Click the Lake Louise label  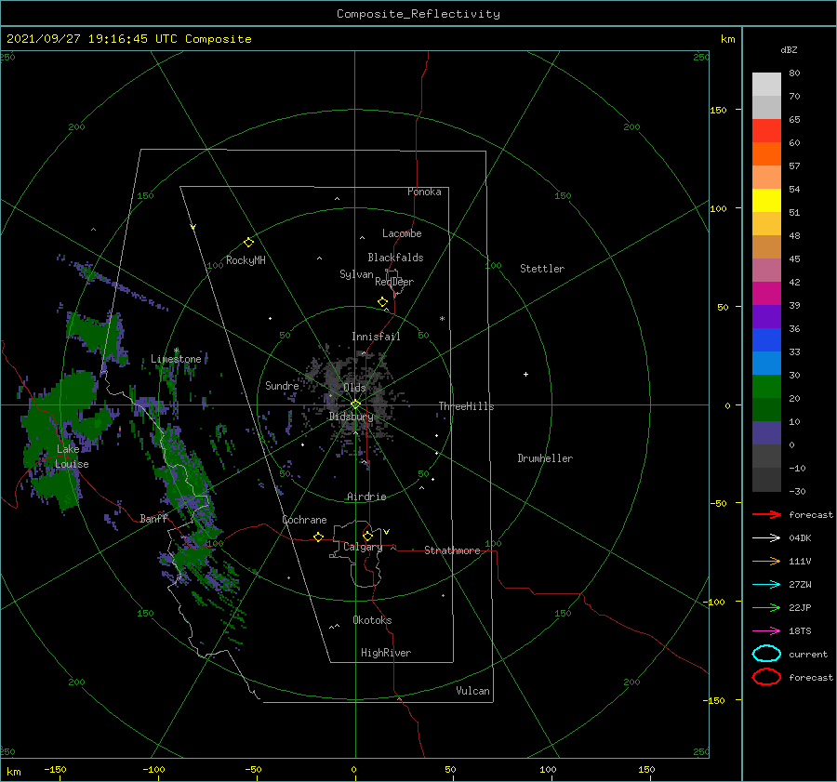pyautogui.click(x=73, y=457)
